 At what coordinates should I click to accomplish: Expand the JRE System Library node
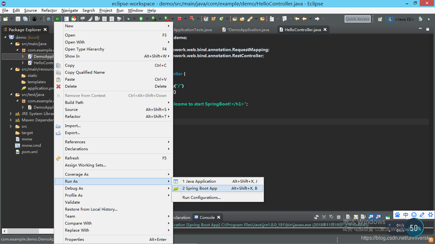coord(11,114)
